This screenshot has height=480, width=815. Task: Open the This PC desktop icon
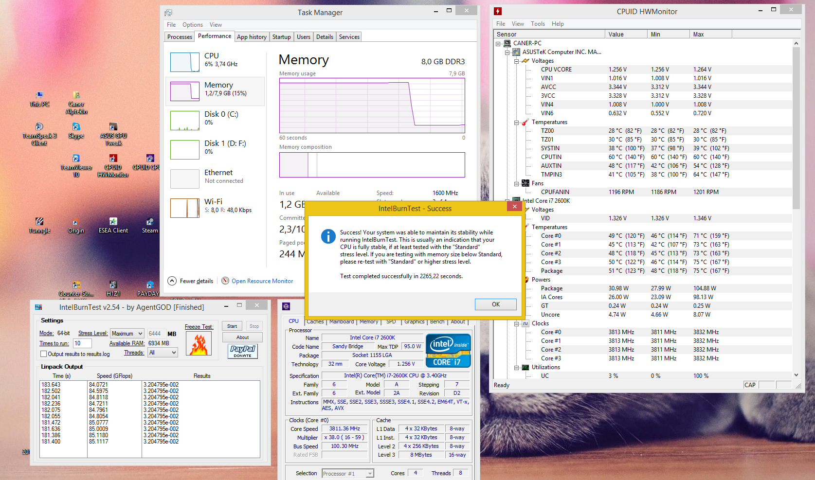point(39,99)
